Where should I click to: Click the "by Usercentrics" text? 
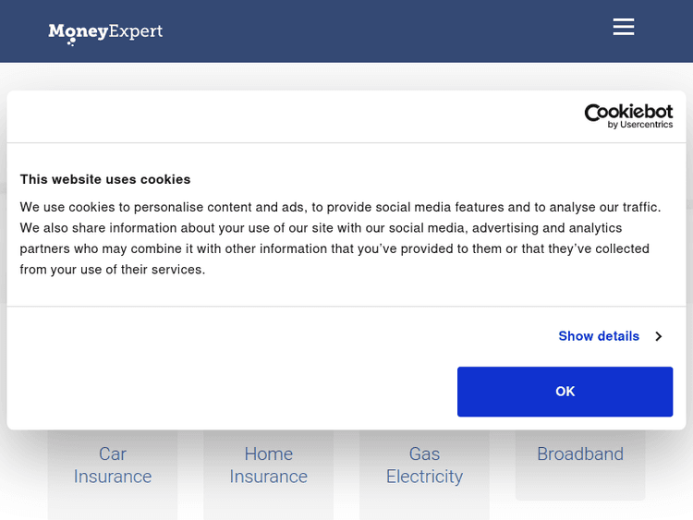(640, 125)
